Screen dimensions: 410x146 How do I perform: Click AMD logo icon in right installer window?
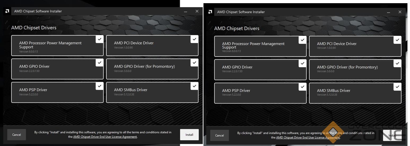pyautogui.click(x=210, y=12)
